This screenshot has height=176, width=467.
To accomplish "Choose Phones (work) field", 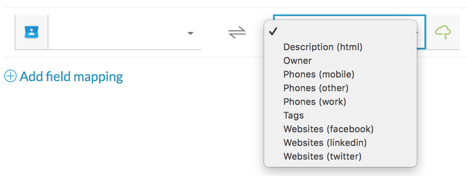I will pyautogui.click(x=315, y=102).
